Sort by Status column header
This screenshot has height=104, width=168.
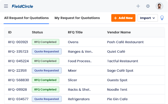[x=37, y=32]
